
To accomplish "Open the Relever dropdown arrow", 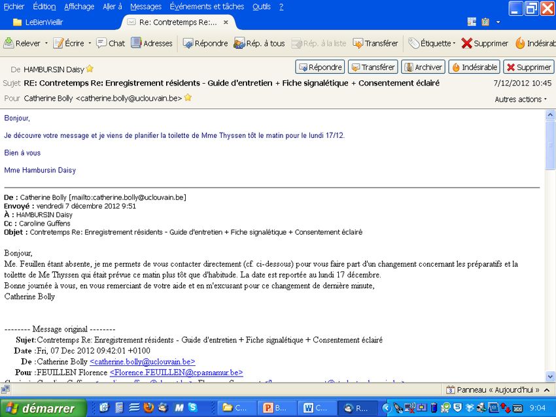I will coord(46,43).
